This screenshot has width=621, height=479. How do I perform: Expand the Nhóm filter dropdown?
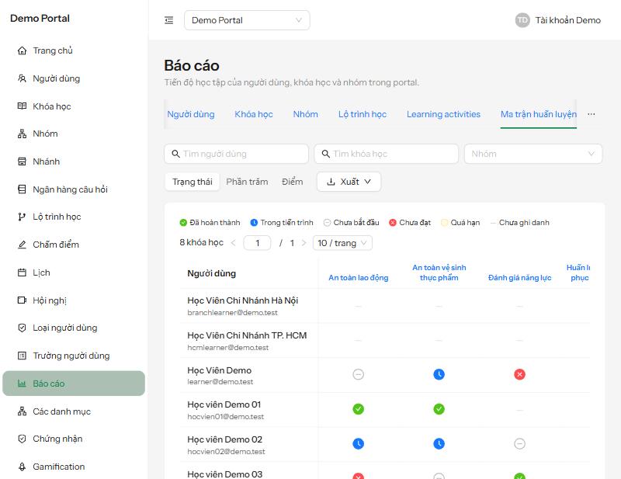coord(533,154)
